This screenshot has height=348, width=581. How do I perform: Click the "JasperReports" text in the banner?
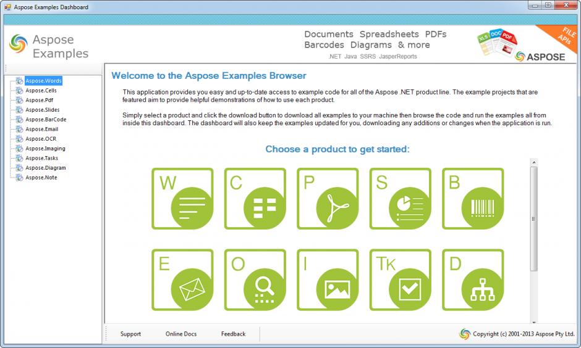click(x=398, y=56)
